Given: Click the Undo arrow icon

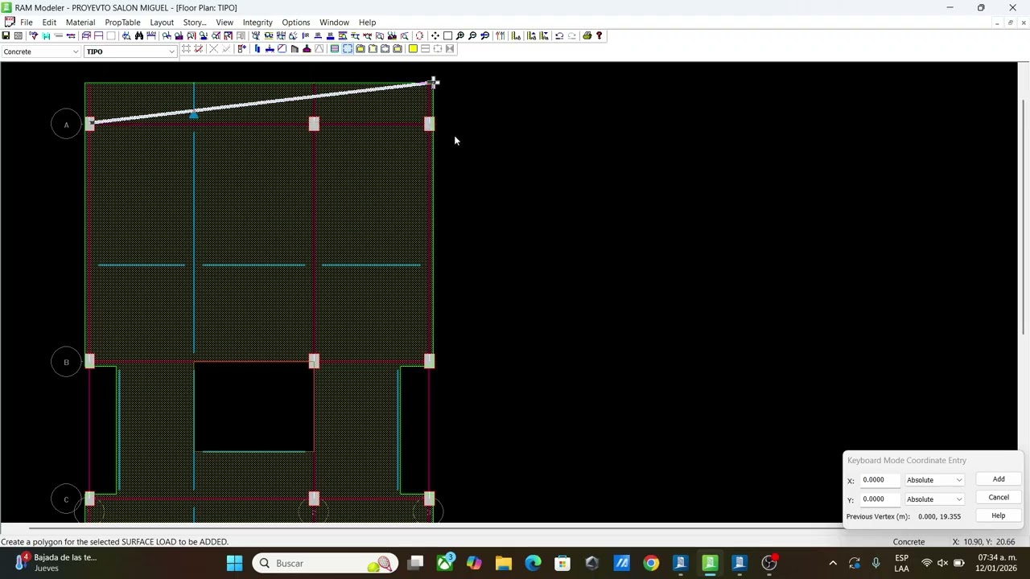Looking at the screenshot, I should coord(559,35).
